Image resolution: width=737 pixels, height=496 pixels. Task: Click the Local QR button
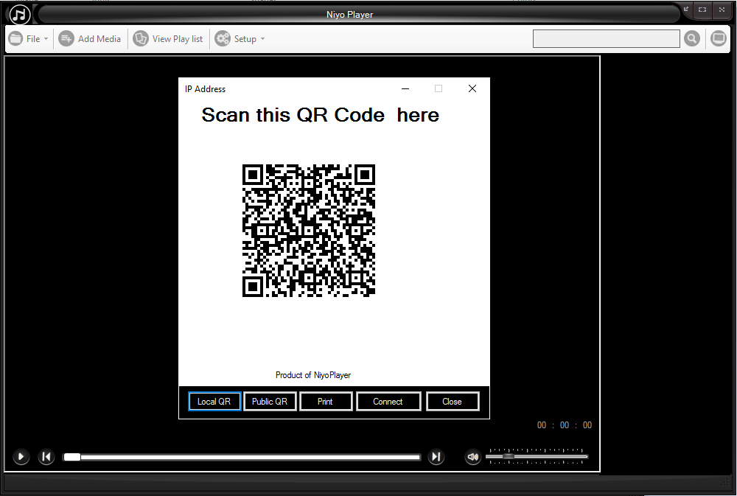pyautogui.click(x=214, y=402)
